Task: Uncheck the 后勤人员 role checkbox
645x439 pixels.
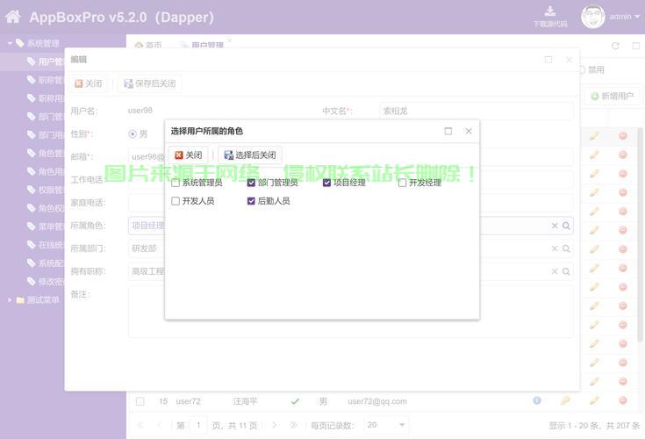Action: [x=252, y=201]
